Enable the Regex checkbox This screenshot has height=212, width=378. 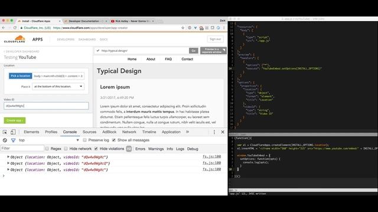tap(47, 149)
